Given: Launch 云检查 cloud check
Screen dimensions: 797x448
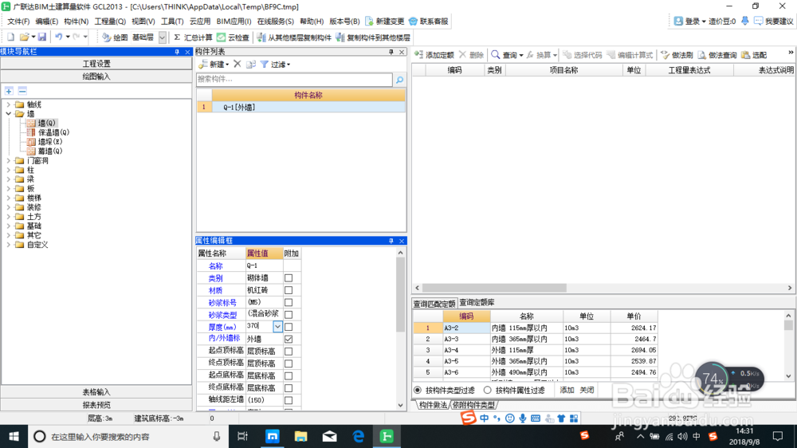Looking at the screenshot, I should pyautogui.click(x=234, y=37).
